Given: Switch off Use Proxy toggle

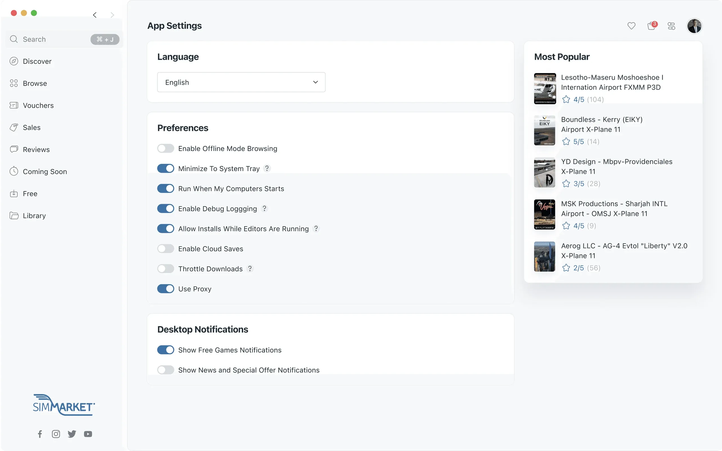Looking at the screenshot, I should pyautogui.click(x=166, y=289).
